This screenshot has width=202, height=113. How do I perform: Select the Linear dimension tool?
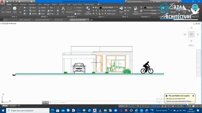(78, 8)
